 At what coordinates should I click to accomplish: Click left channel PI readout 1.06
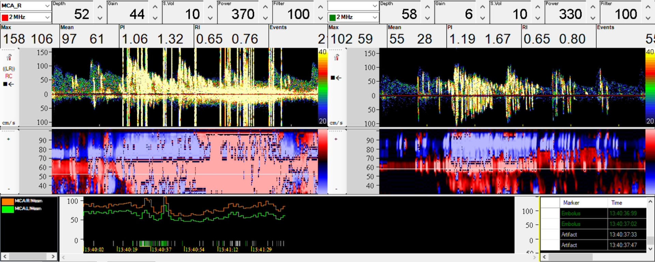click(x=135, y=39)
